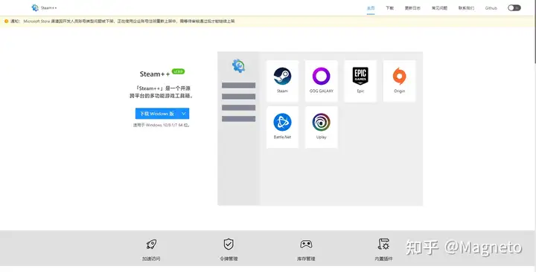The height and width of the screenshot is (272, 536).
Task: Click the Microsoft Store notice text
Action: coord(129,21)
